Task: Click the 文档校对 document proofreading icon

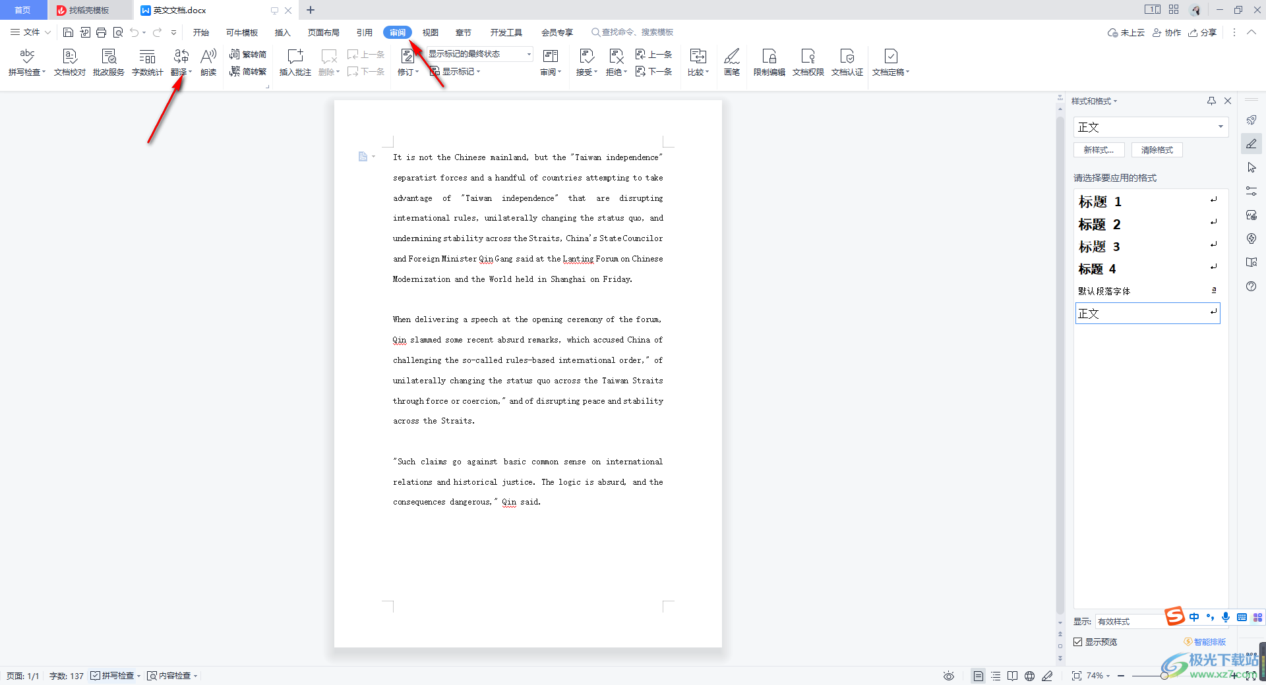Action: (x=70, y=63)
